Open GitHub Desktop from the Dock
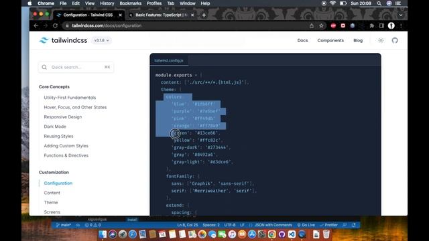Viewport: 429px width, 241px height. 282,234
